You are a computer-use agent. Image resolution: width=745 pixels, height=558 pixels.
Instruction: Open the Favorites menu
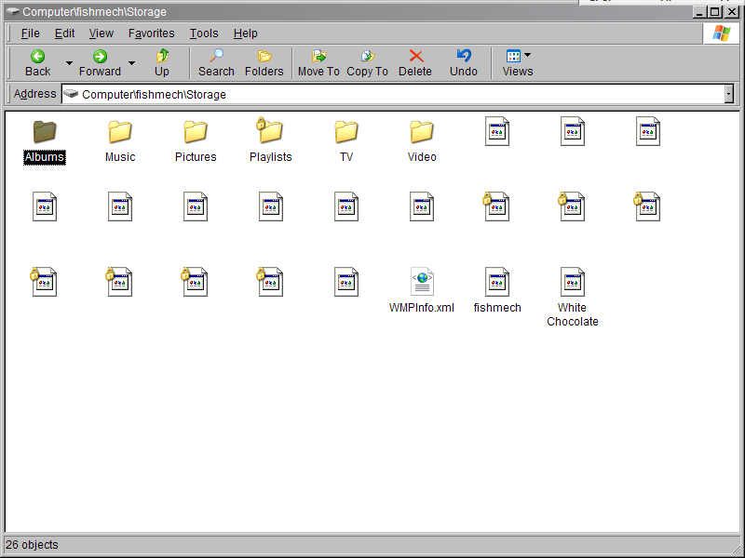coord(151,33)
